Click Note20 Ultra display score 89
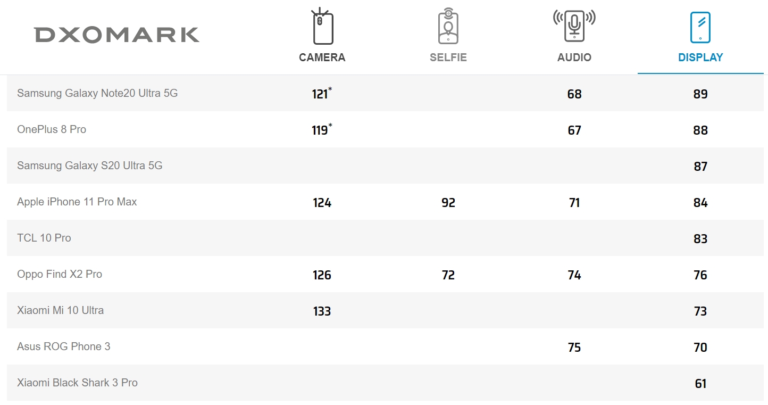Screen dimensions: 768x405 700,94
